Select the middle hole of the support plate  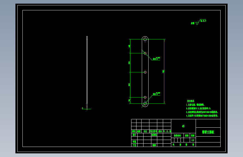(145, 72)
